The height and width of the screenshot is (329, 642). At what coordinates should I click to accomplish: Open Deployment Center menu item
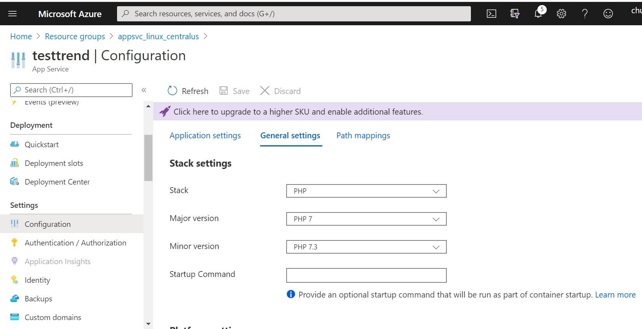point(57,182)
